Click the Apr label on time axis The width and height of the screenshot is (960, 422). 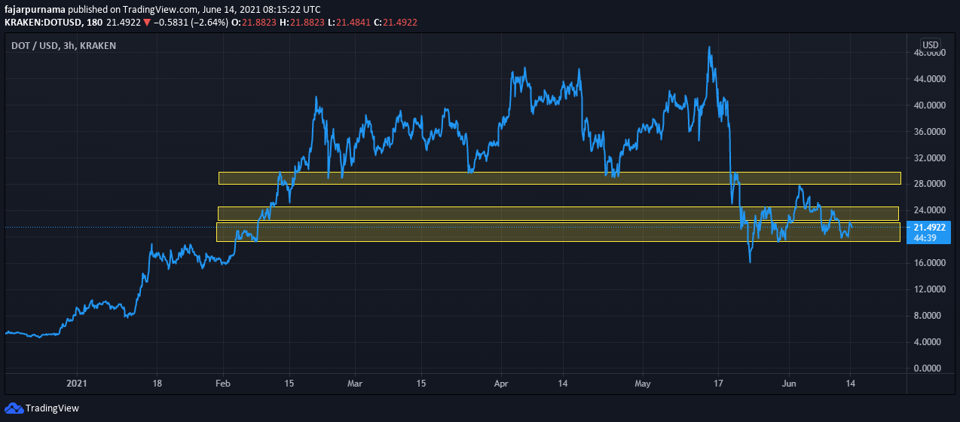coord(500,384)
